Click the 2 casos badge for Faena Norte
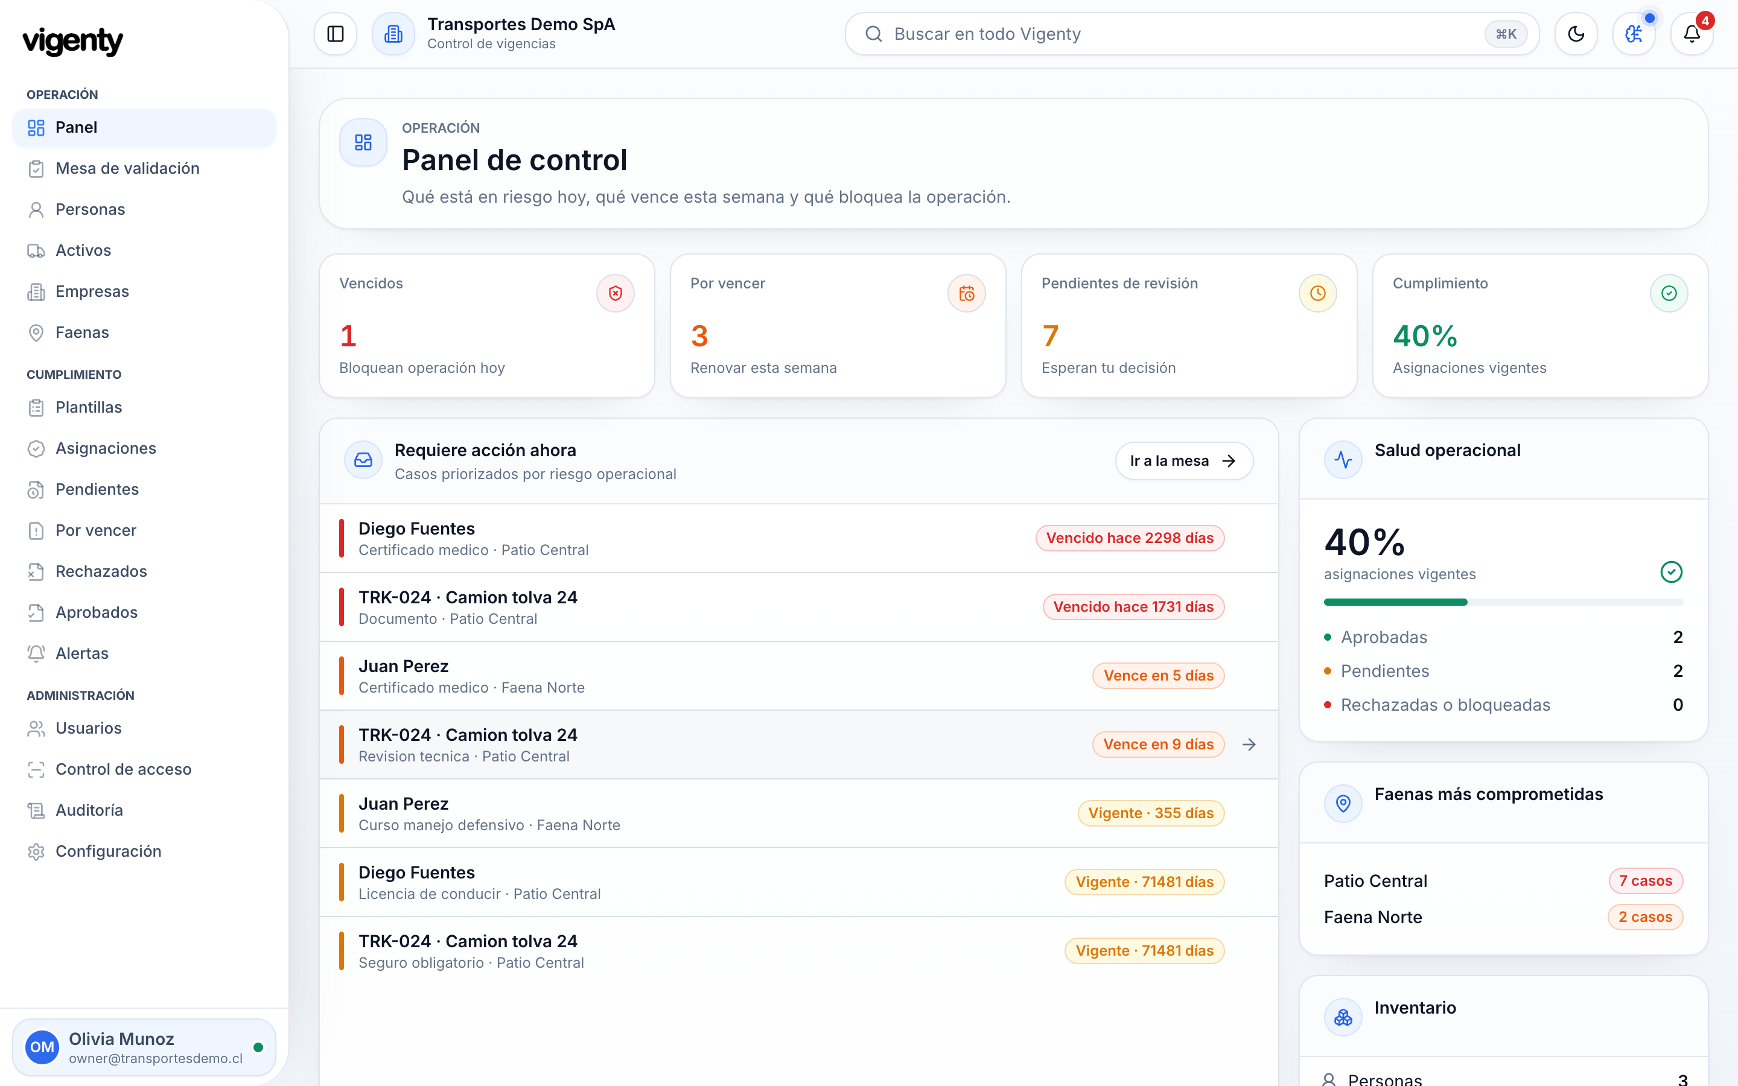The height and width of the screenshot is (1086, 1738). point(1645,917)
